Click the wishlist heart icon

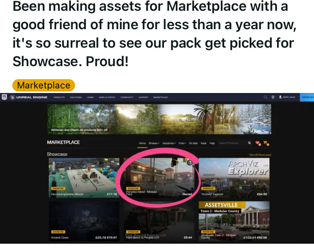click(x=258, y=143)
